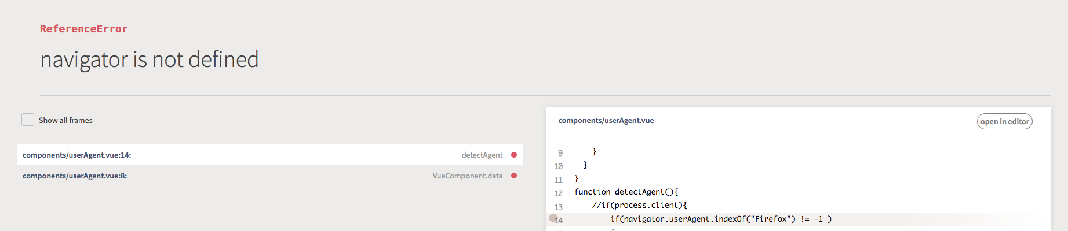1068x231 pixels.
Task: Click the Show all frames text label
Action: pos(65,120)
